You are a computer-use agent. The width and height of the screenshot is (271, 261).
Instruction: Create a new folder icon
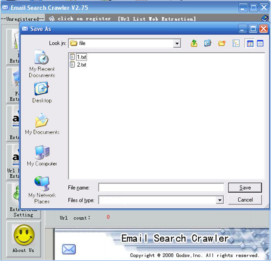click(x=222, y=43)
